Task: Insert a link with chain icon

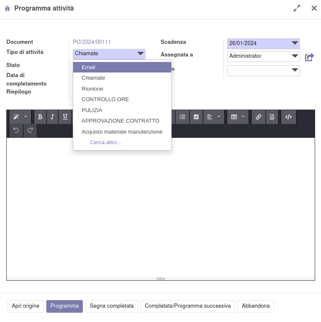Action: pos(258,117)
